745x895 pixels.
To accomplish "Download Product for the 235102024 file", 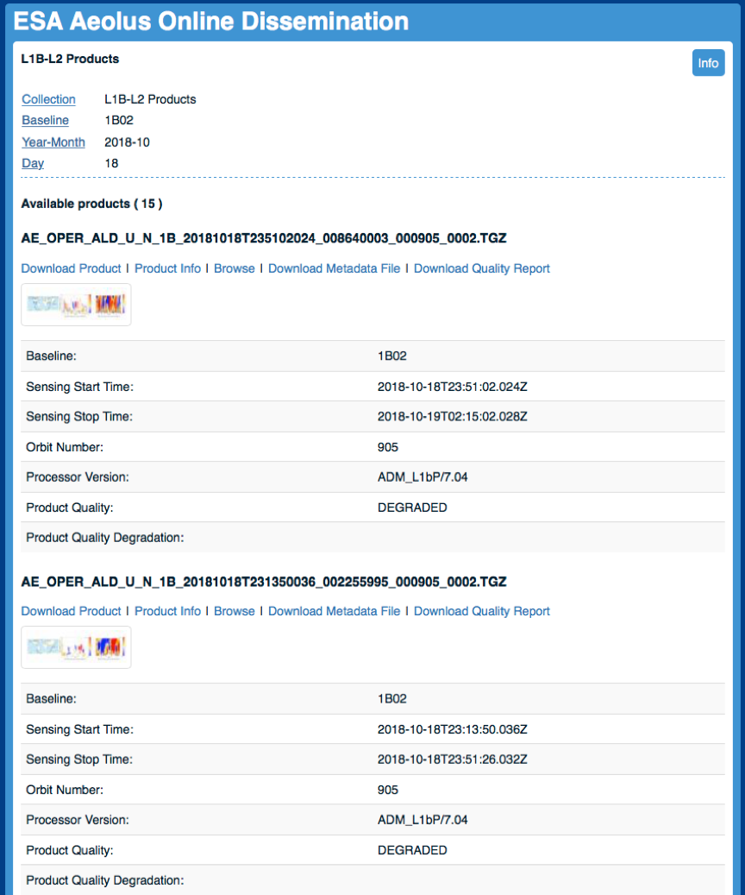I will click(71, 268).
